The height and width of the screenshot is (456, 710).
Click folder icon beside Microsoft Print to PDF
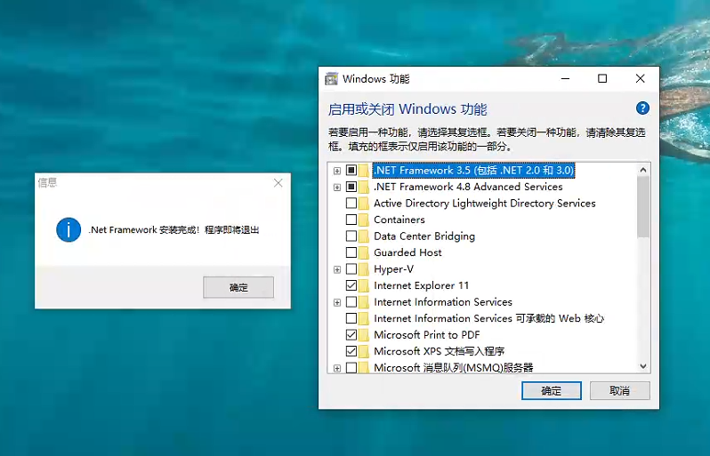364,335
